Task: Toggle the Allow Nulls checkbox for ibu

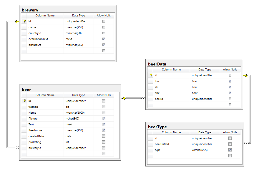Action: (x=230, y=81)
